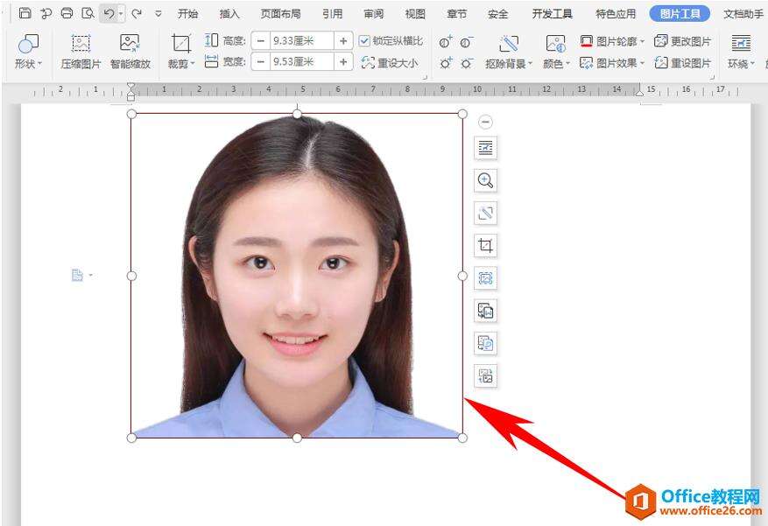Viewport: 768px width, 526px height.
Task: Click picture frame icon on floating toolbar
Action: tap(485, 278)
